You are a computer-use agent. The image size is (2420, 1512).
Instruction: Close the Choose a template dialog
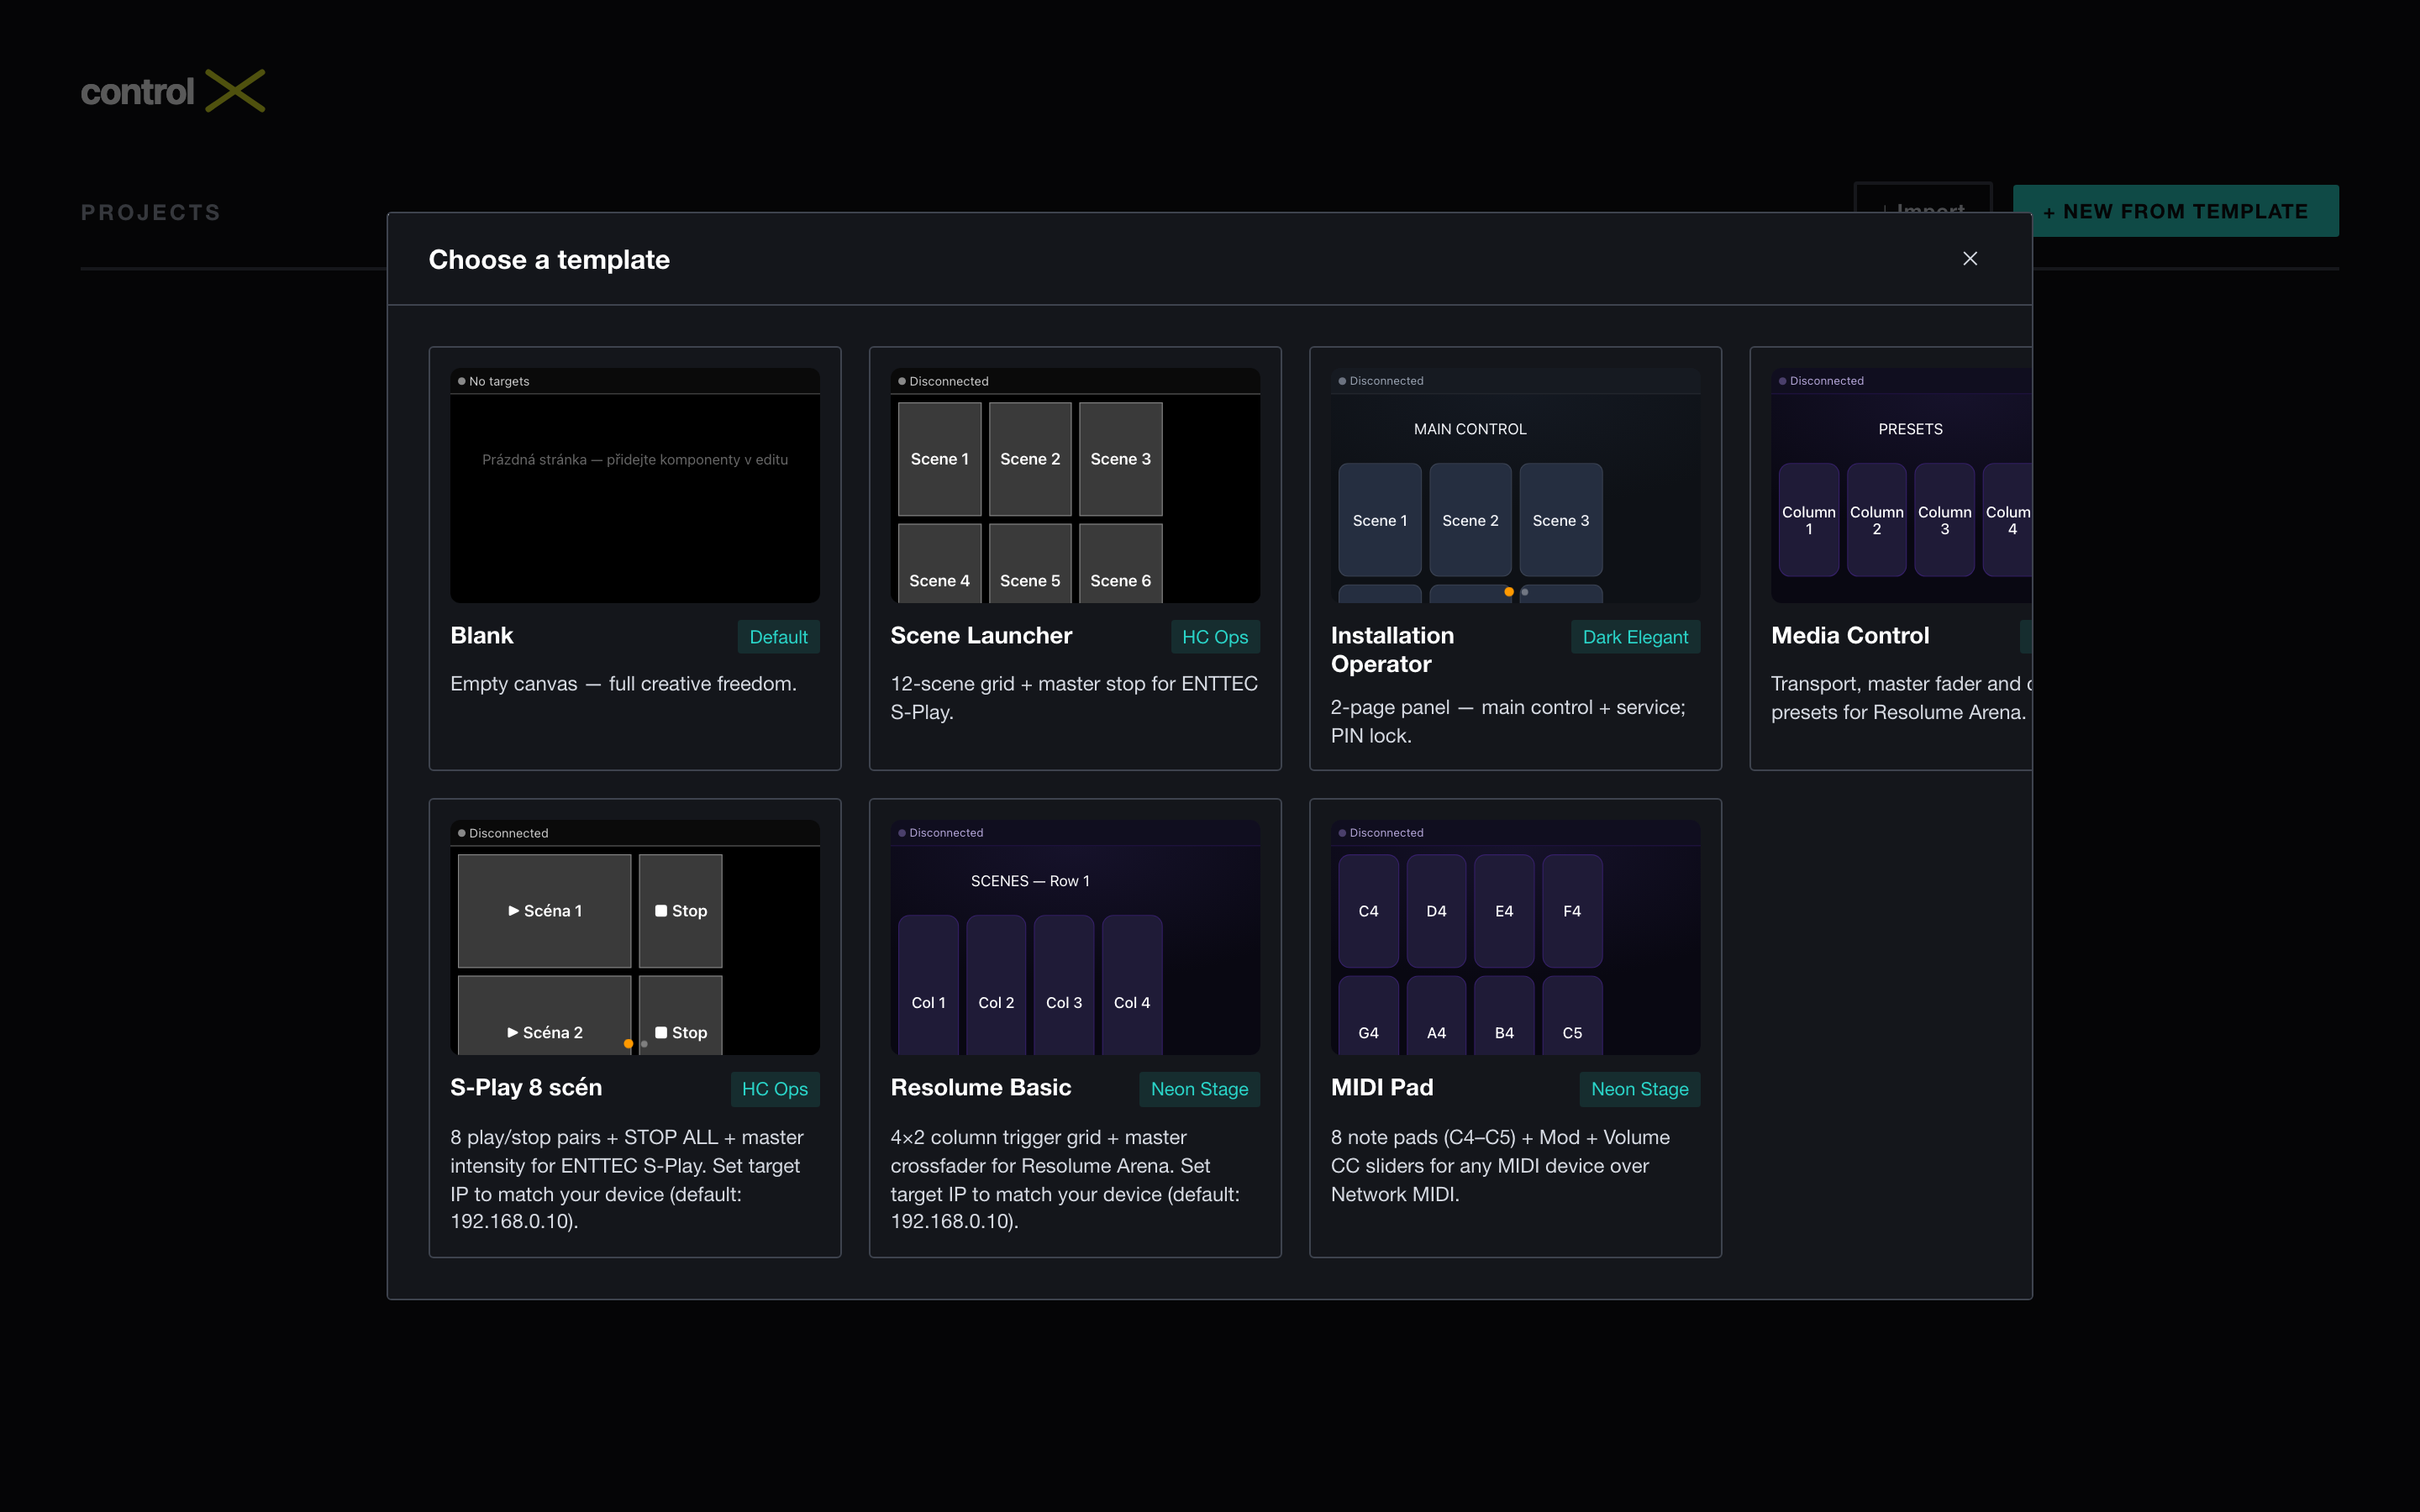1970,259
